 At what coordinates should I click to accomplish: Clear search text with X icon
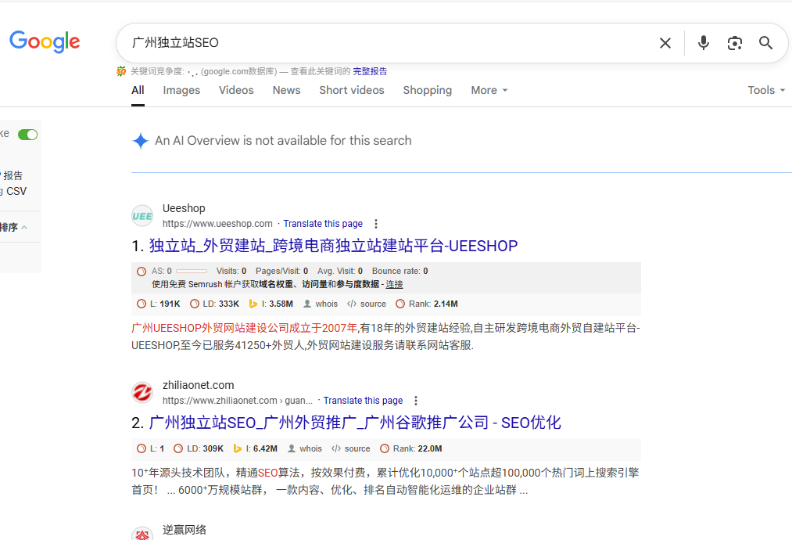point(665,43)
